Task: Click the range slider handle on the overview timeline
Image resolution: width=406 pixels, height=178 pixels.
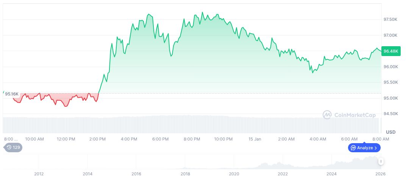Action: pos(381,161)
